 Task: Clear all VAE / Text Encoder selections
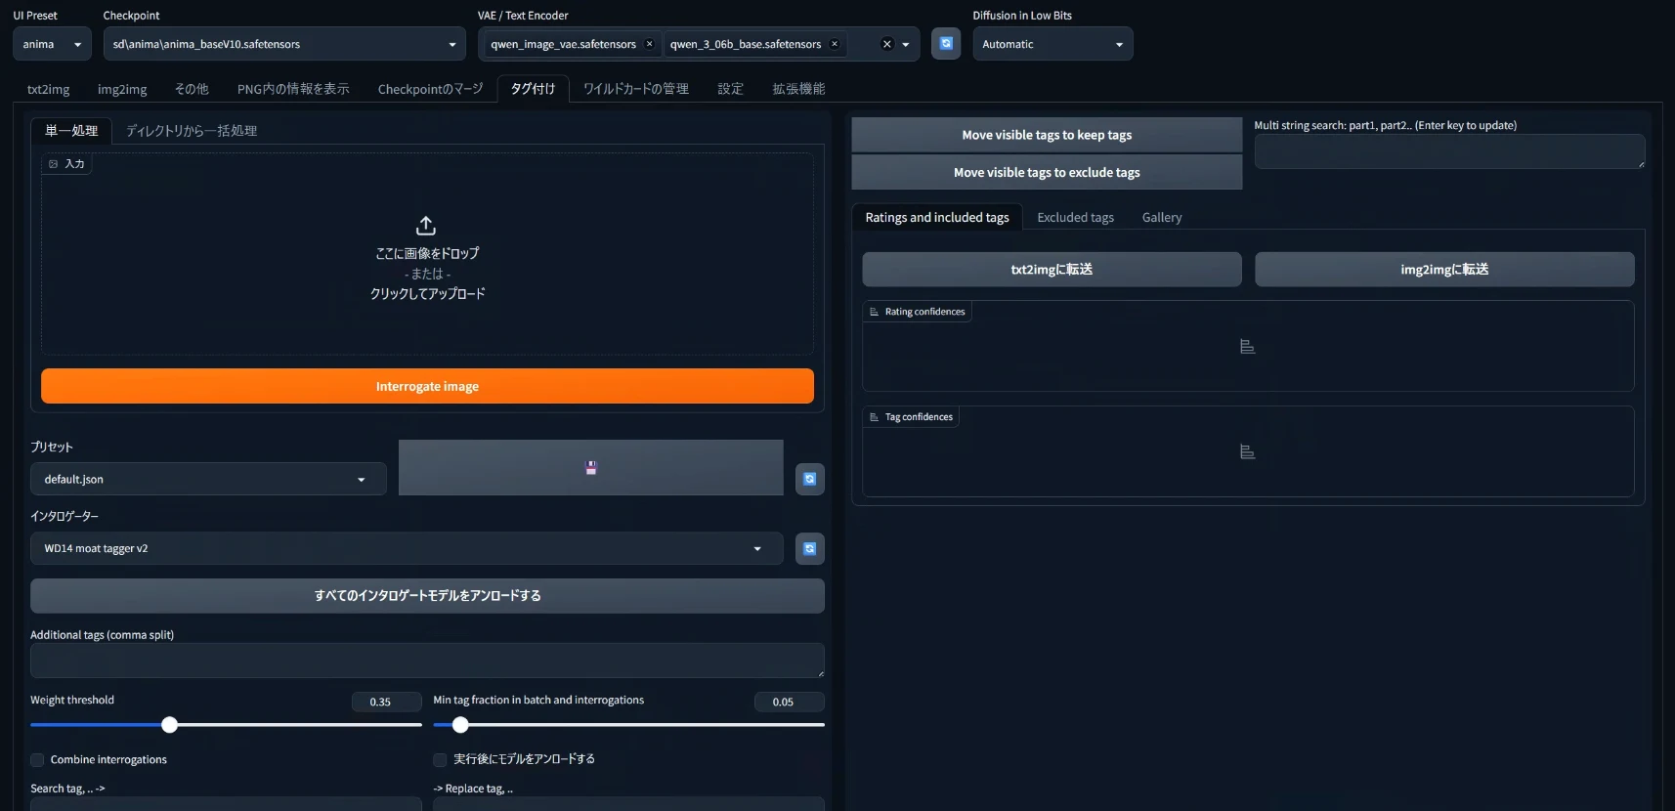(x=887, y=44)
